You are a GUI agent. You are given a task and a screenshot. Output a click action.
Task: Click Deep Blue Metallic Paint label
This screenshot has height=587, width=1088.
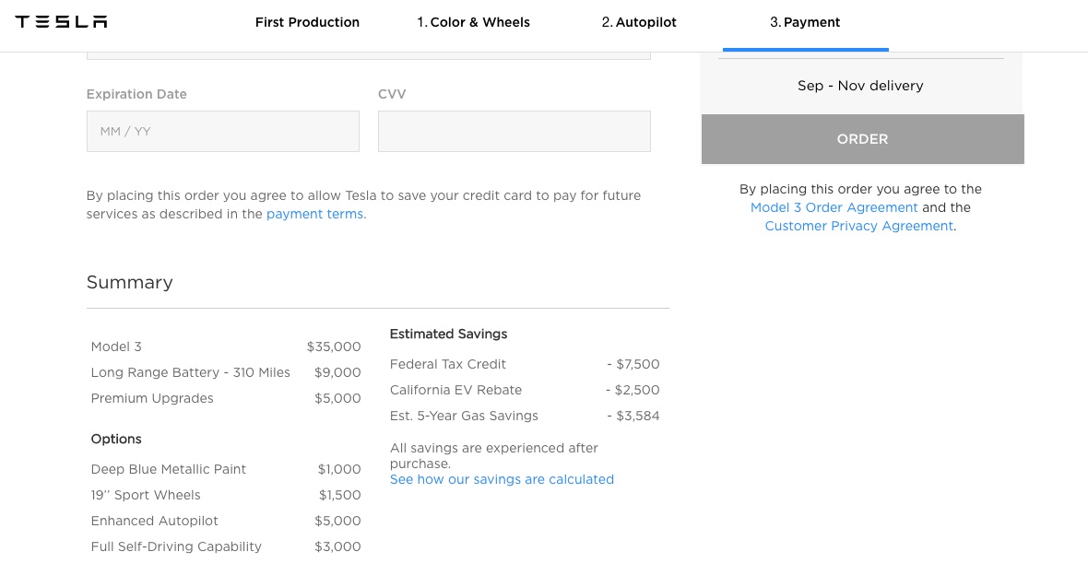pos(168,469)
